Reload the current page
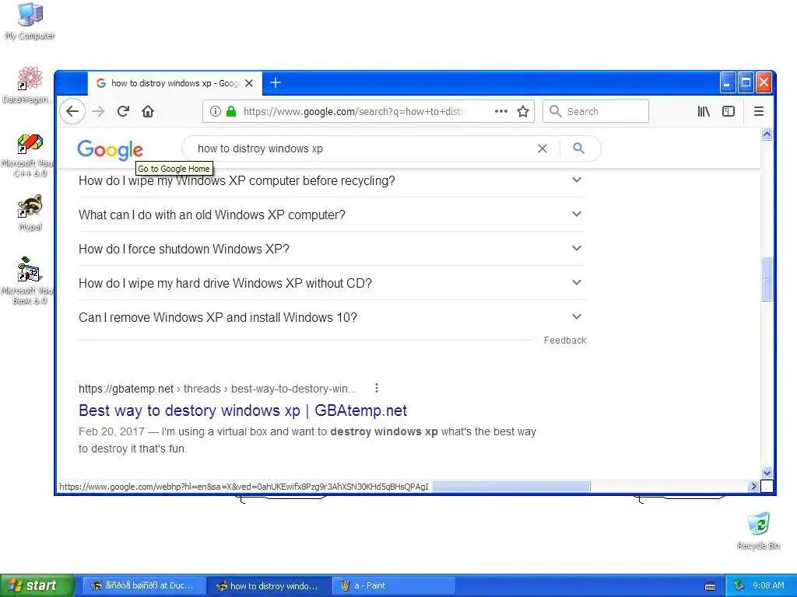Image resolution: width=797 pixels, height=597 pixels. (x=123, y=111)
